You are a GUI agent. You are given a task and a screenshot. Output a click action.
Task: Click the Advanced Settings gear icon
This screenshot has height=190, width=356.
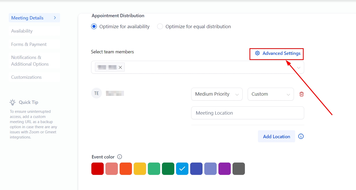[x=257, y=53]
